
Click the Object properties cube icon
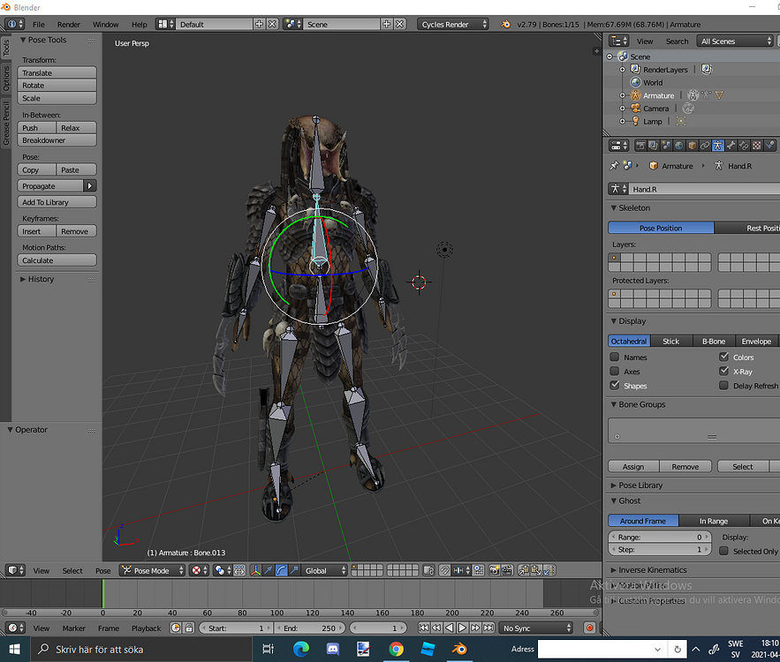tap(693, 145)
